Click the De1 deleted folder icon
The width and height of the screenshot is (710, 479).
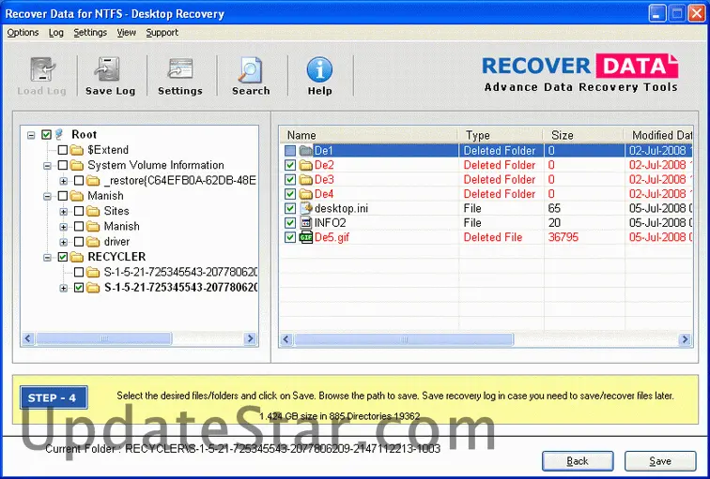pos(306,151)
